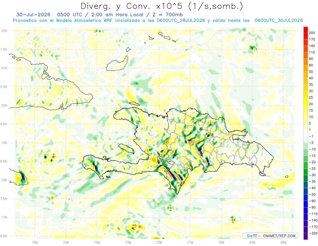
Task: Click the '17N' latitude label
Action: (x=4, y=217)
